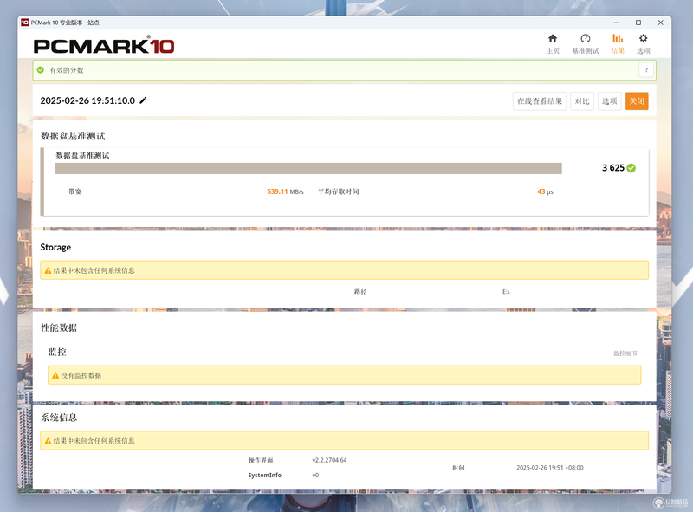This screenshot has height=512, width=693.
Task: Click the green check next to 3 625
Action: [x=631, y=168]
